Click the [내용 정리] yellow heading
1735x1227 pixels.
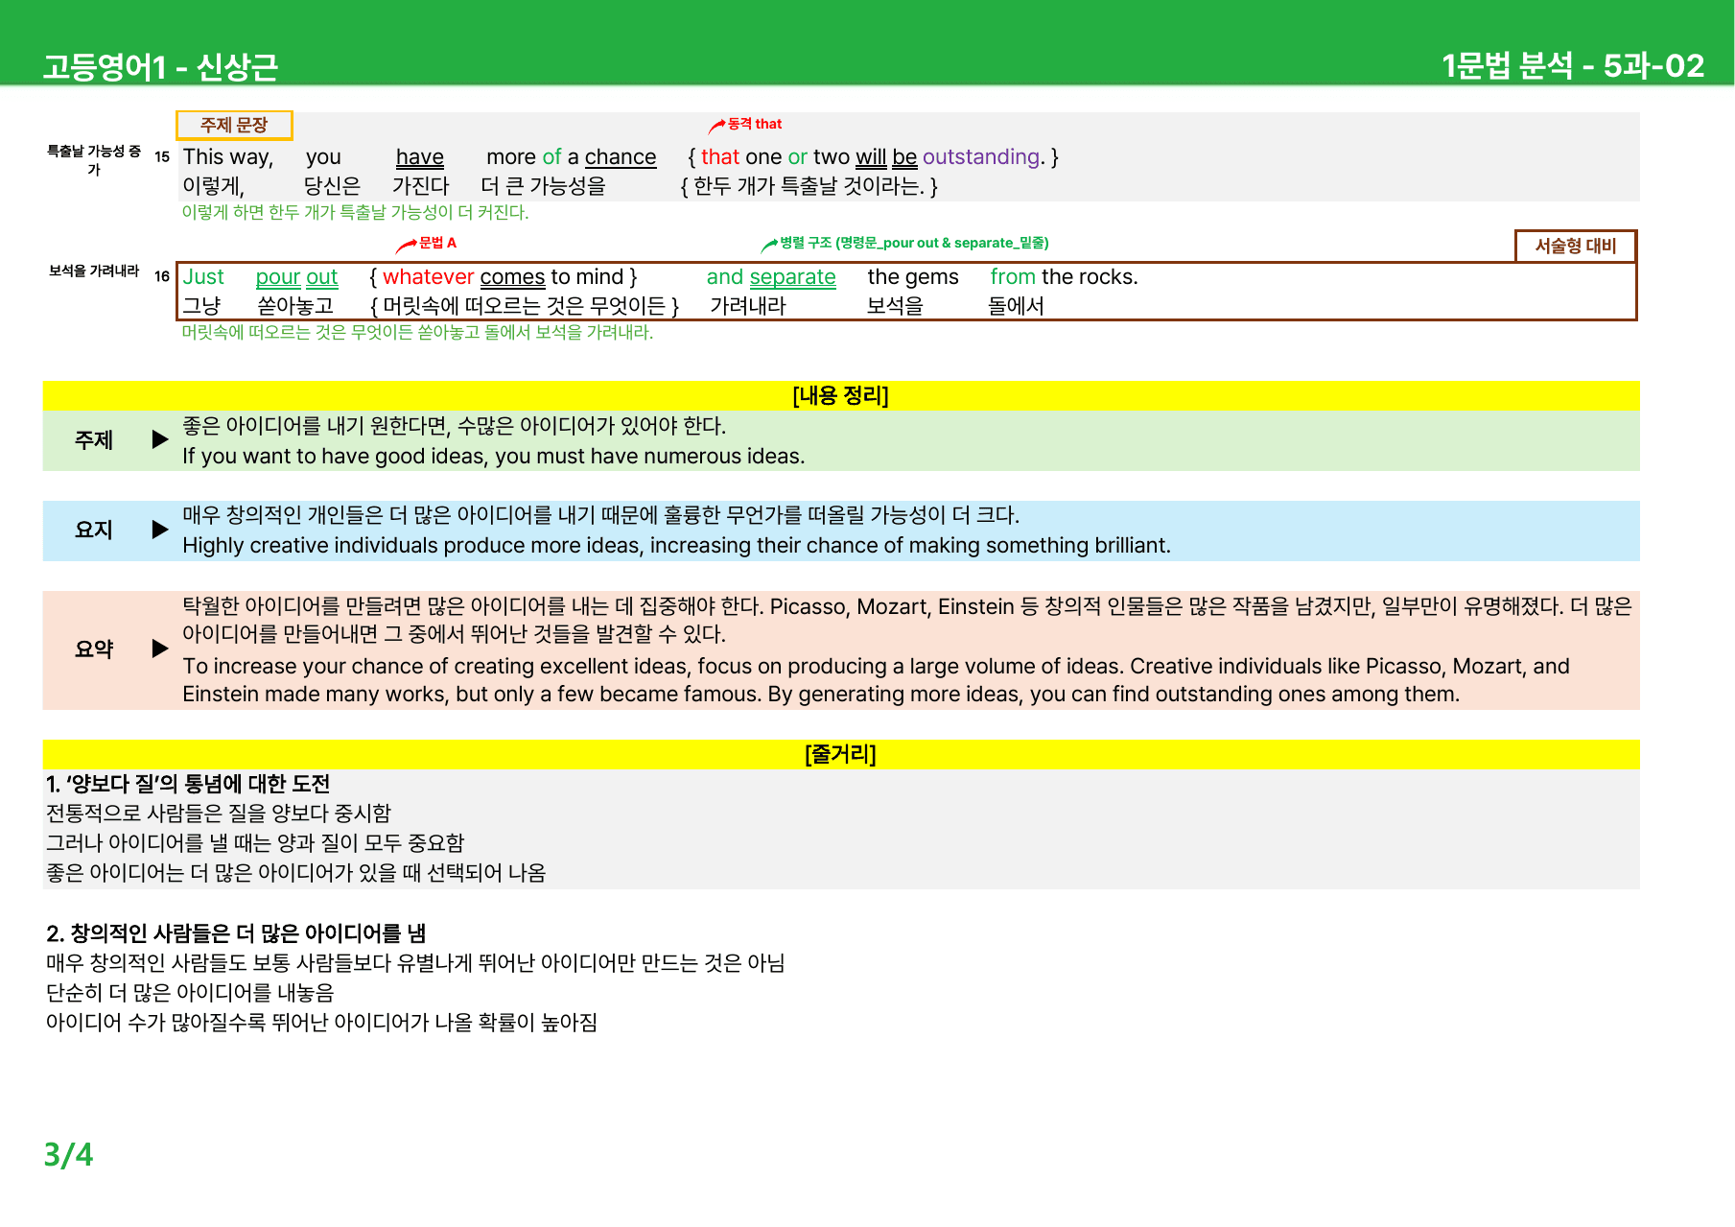pos(841,395)
